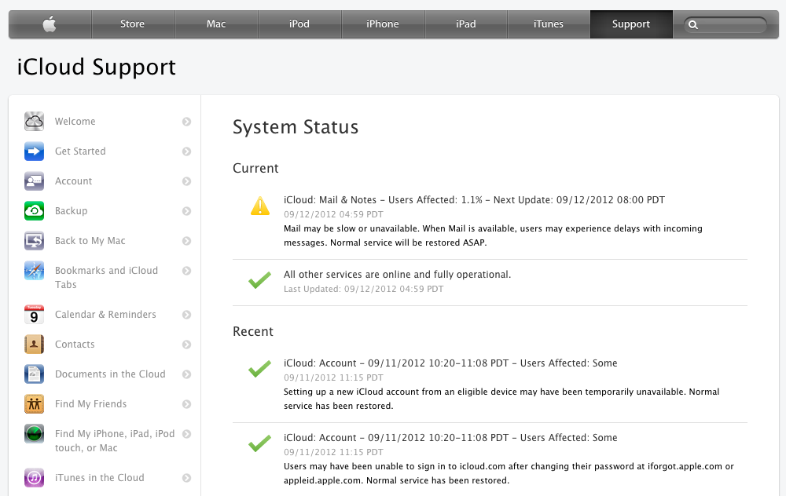The height and width of the screenshot is (496, 786).
Task: Click the chevron next to Back to My Mac
Action: pos(186,241)
